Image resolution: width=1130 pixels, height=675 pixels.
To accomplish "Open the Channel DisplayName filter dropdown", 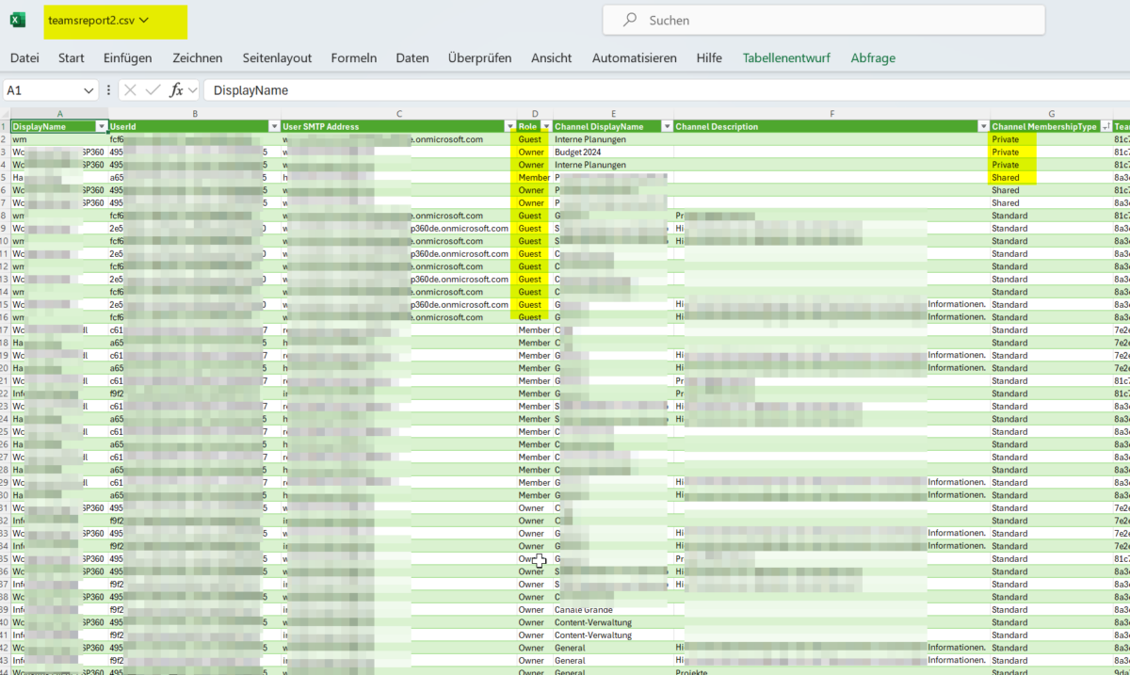I will [667, 126].
